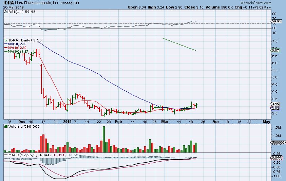
Task: Select the MA(200) green legend marker
Action: (6, 52)
